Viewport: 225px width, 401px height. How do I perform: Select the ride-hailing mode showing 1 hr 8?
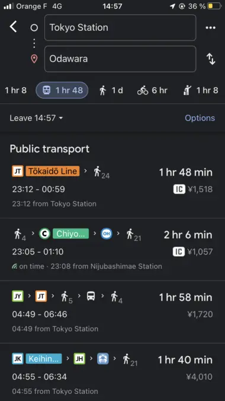pyautogui.click(x=201, y=91)
